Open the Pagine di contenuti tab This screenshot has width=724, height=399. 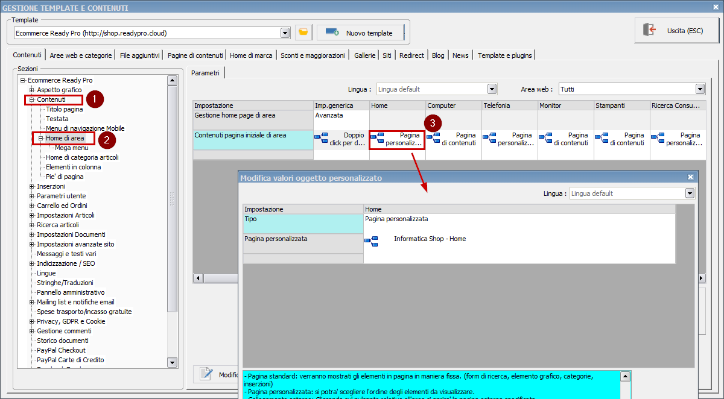(x=195, y=55)
